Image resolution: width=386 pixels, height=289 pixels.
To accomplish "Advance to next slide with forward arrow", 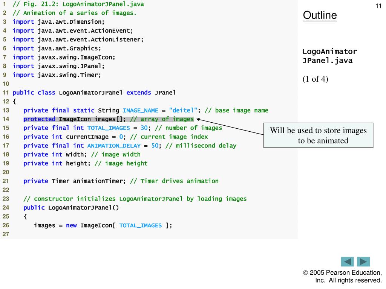I will point(363,262).
